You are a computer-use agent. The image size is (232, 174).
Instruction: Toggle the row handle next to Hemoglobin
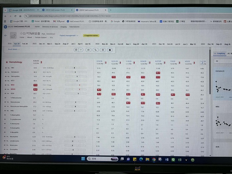click(x=5, y=76)
